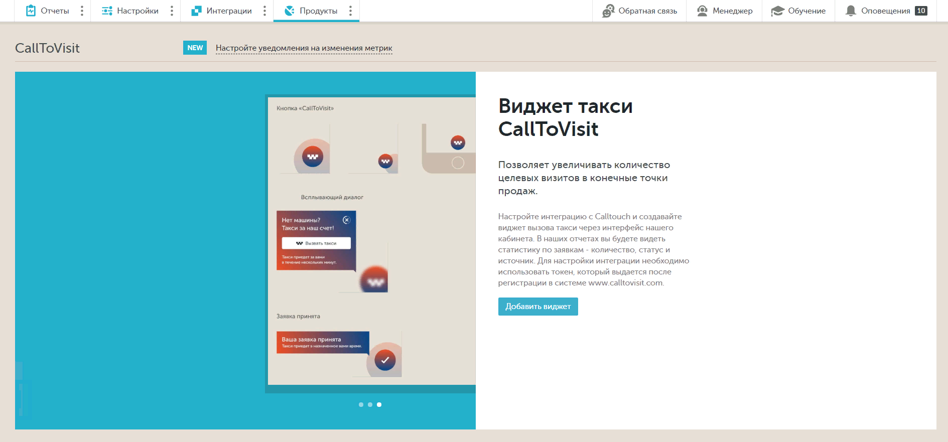Click the Настройте интеграцию с Calltouch description
The height and width of the screenshot is (442, 948).
click(594, 249)
